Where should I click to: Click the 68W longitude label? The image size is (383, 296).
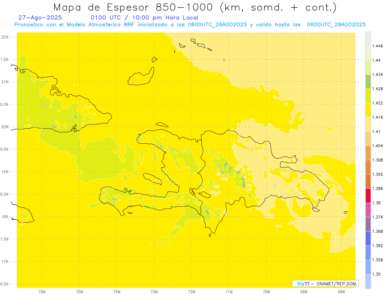click(x=341, y=292)
